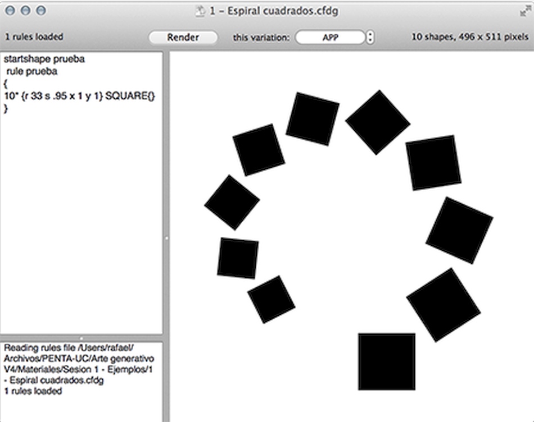This screenshot has height=422, width=534.
Task: Click the horizontal divider handle above the message log
Action: [81, 338]
